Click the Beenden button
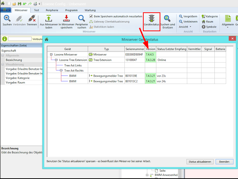 [224, 162]
